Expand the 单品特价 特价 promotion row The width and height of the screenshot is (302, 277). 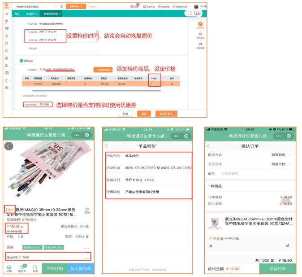pyautogui.click(x=48, y=256)
